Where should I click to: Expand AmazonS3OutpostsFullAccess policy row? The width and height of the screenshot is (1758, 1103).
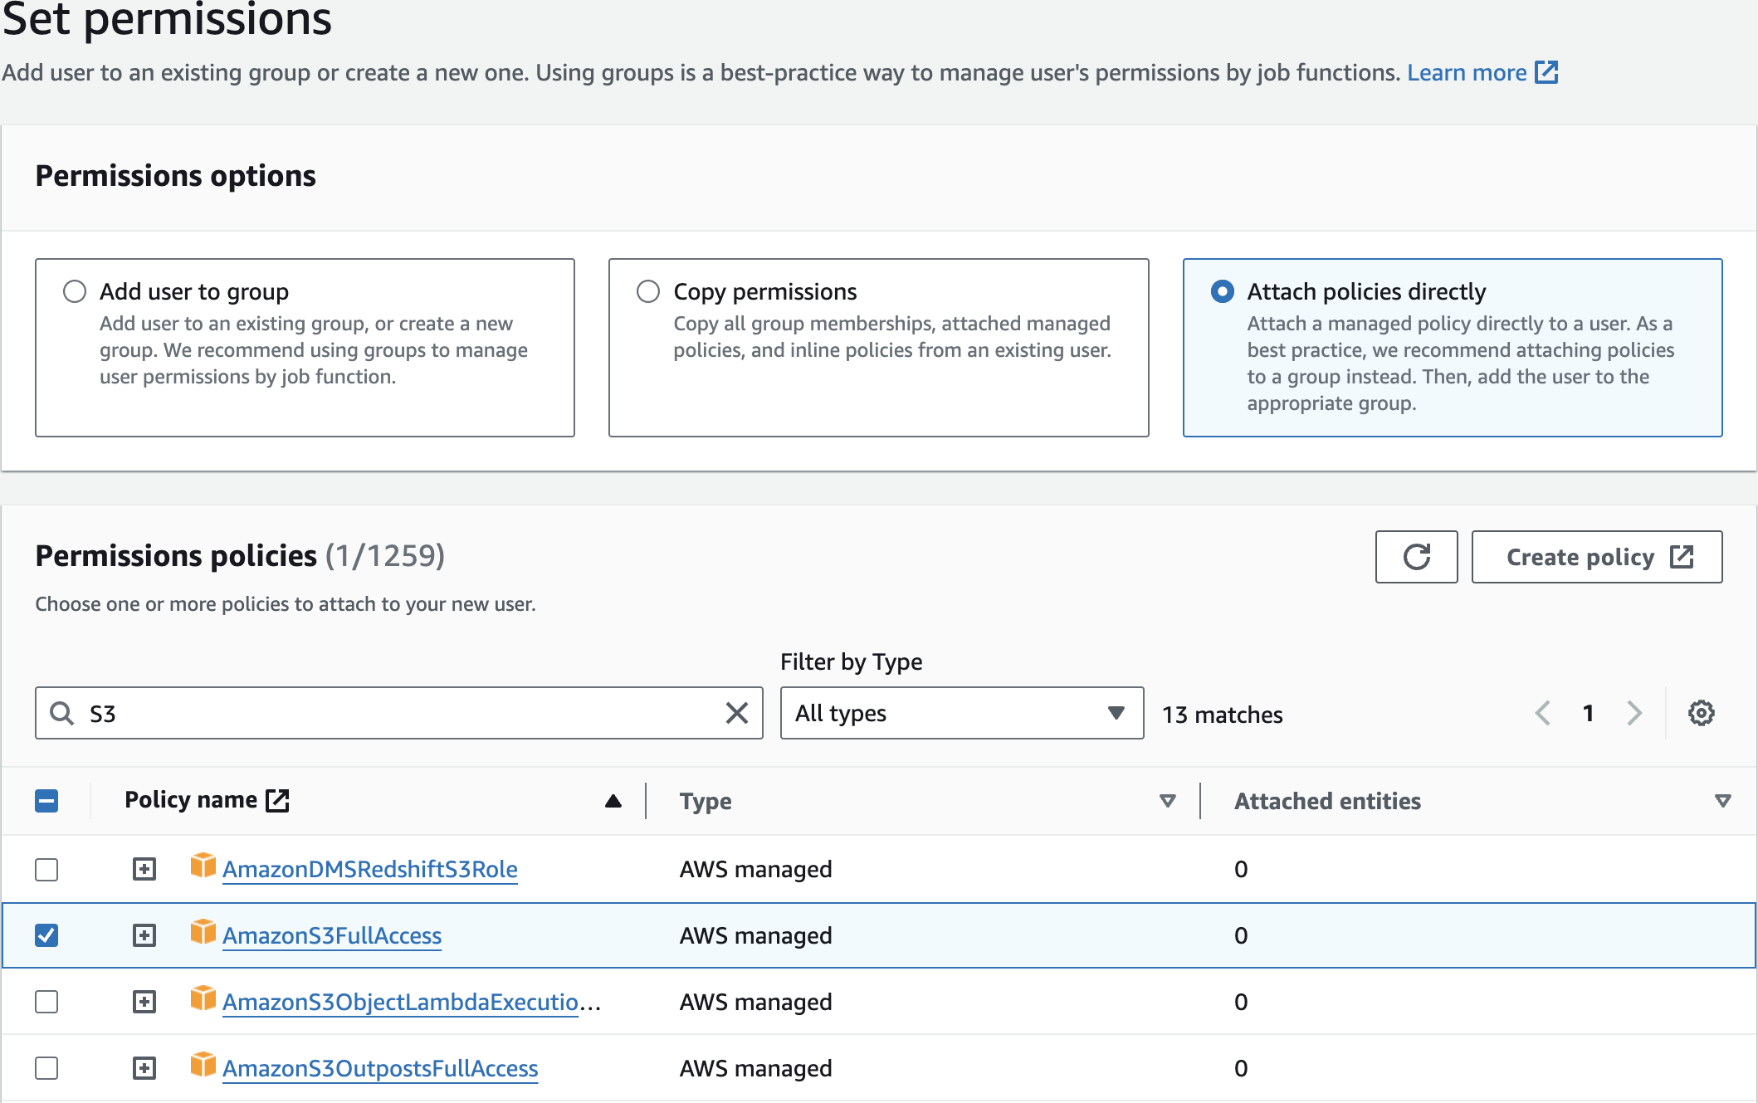coord(144,1068)
